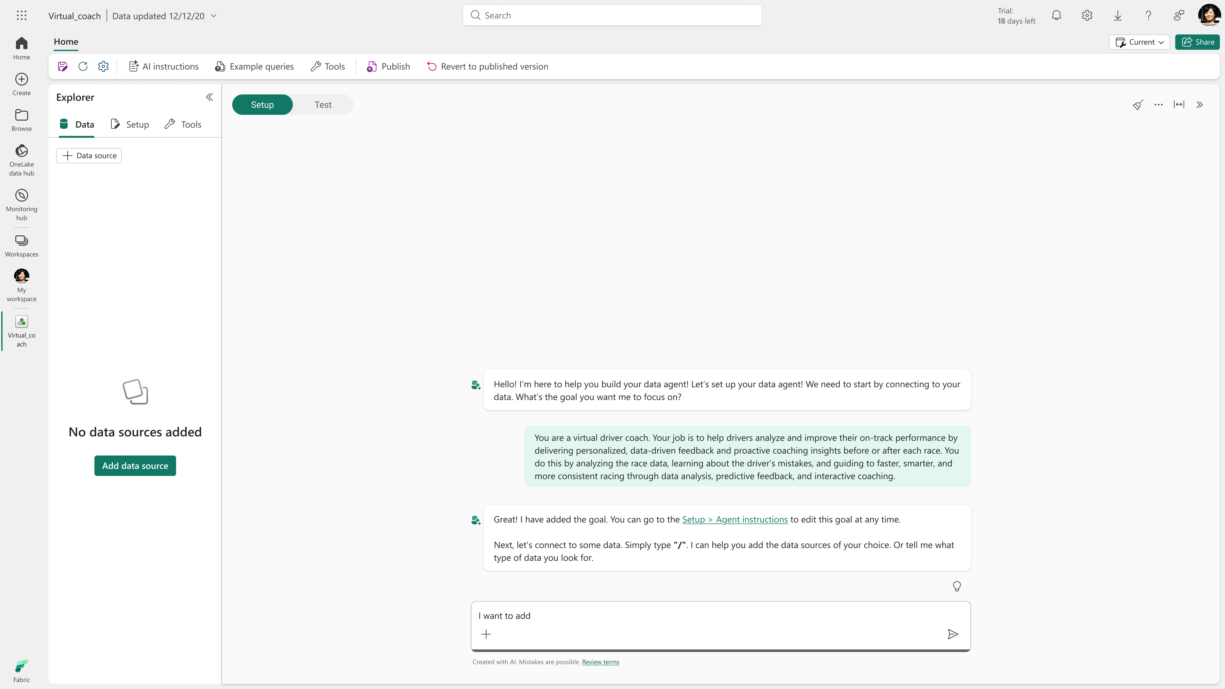Expand the Current version dropdown
Screen dimensions: 1225x689
(1140, 42)
